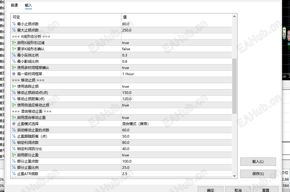This screenshot has height=192, width=290.
Task: Toggle the 使用自适应移动止损 value
Action: click(x=148, y=105)
